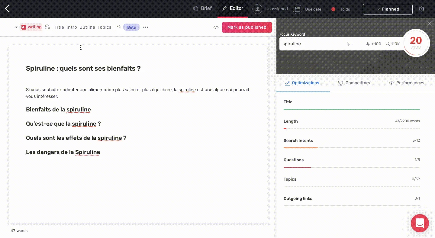Click the cursor clicks icon in keyword bar
This screenshot has width=435, height=238.
pyautogui.click(x=348, y=44)
